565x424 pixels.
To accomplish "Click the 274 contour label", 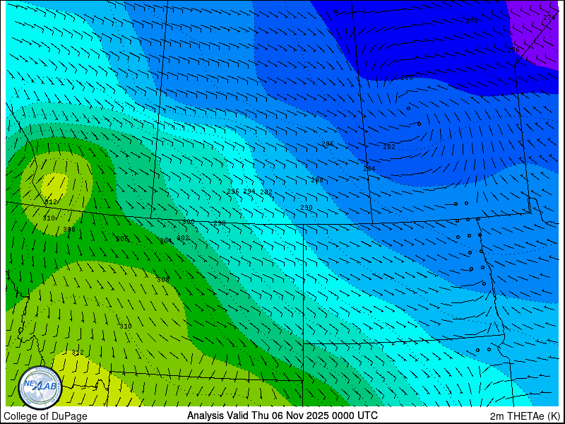I will [549, 17].
